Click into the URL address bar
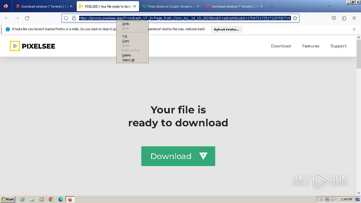This screenshot has height=203, width=361. click(x=185, y=18)
